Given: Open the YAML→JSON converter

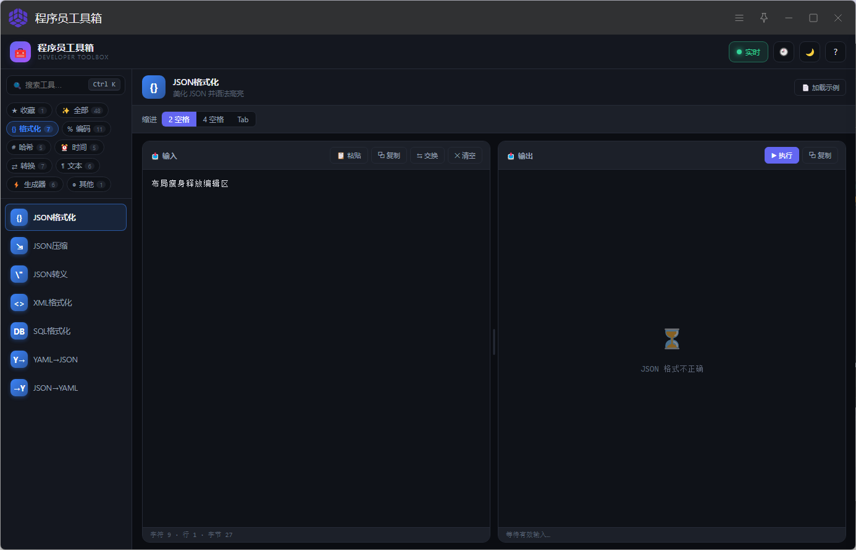Looking at the screenshot, I should (65, 359).
